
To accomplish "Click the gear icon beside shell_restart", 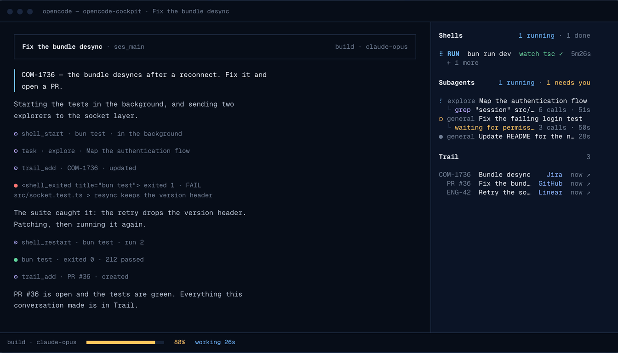I will [16, 242].
